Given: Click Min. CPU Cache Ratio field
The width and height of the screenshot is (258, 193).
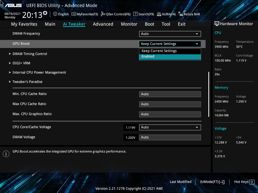Looking at the screenshot, I should tap(170, 94).
